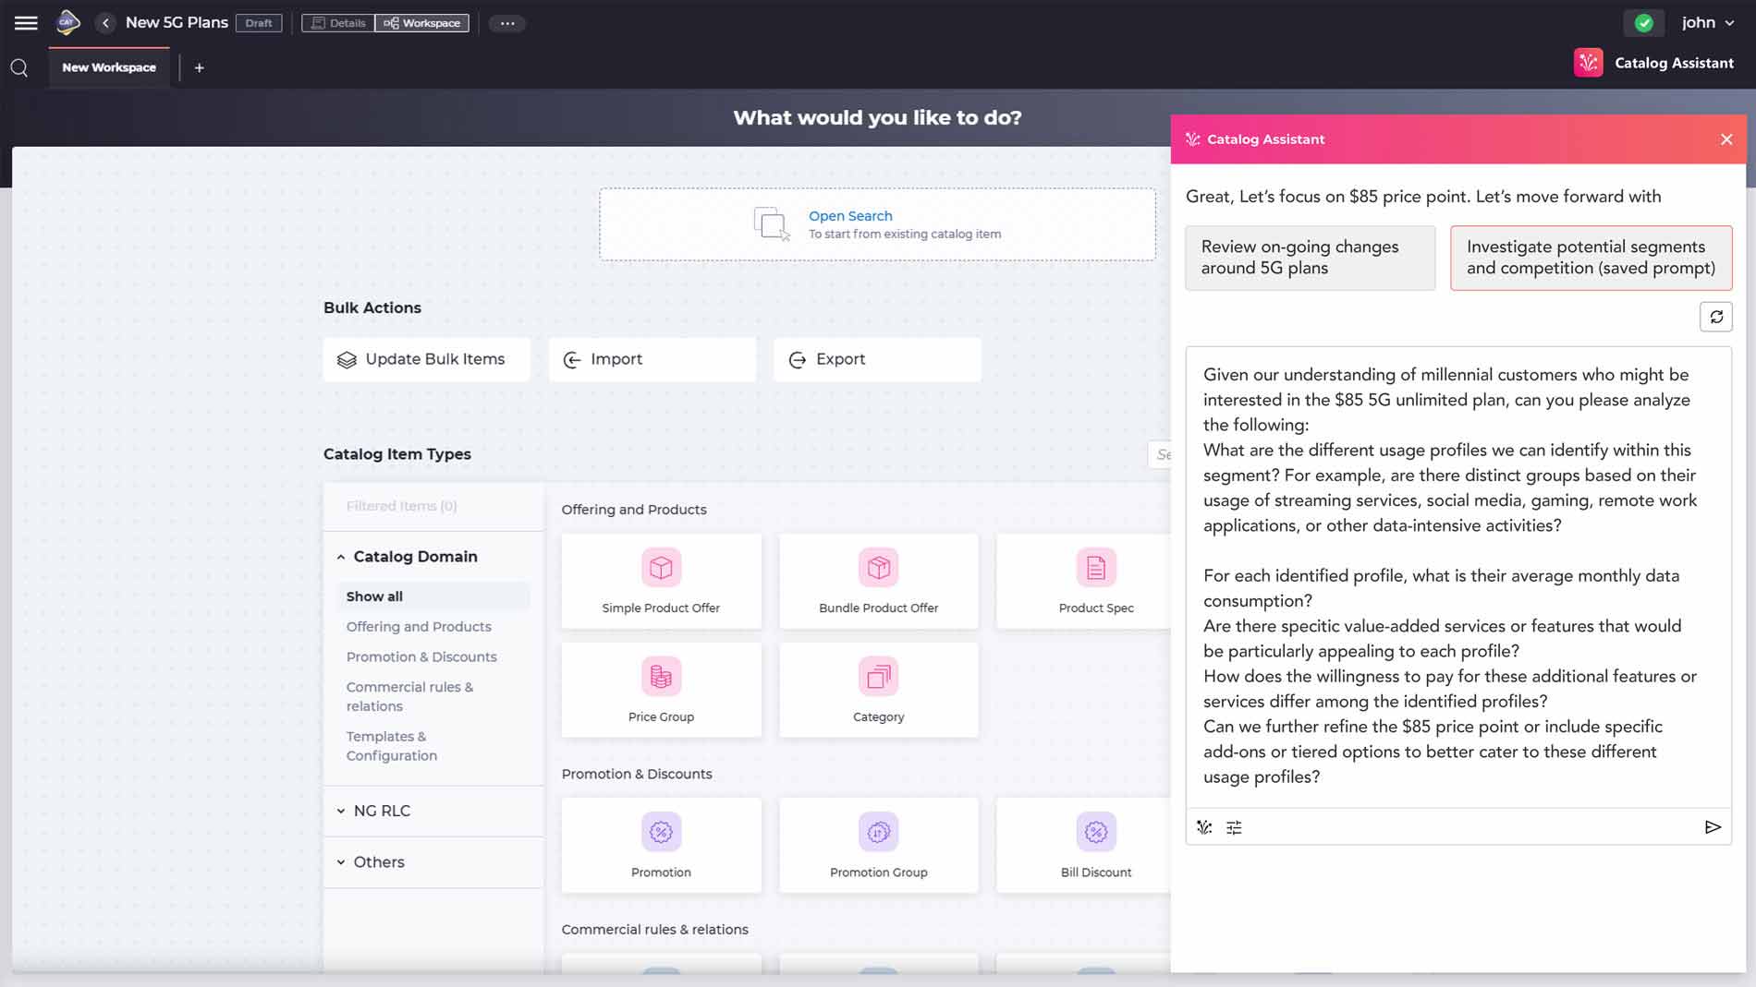Switch to the Details view
The image size is (1756, 987).
338,23
